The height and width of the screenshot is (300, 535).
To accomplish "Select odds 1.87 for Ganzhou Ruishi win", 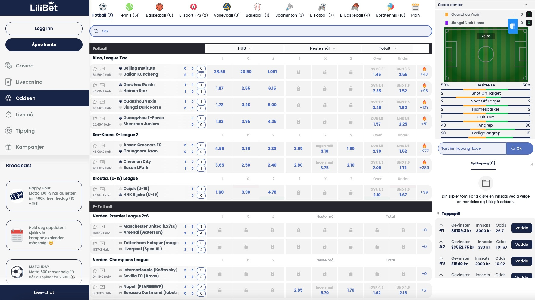I will 220,88.
